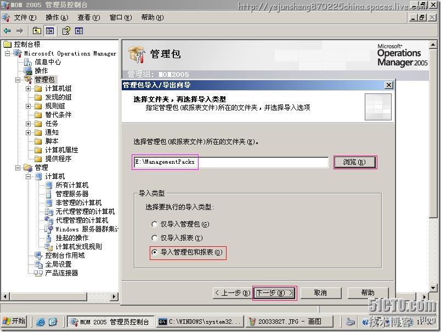Screen dimensions: 441x332
Task: Open the 帮助(H) menu
Action: tap(152, 18)
